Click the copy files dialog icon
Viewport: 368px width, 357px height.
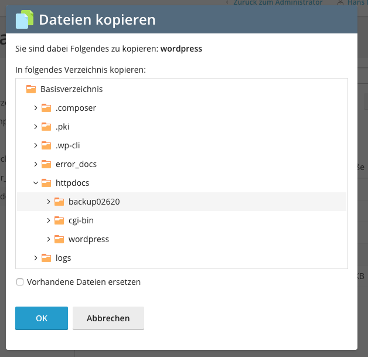point(24,20)
